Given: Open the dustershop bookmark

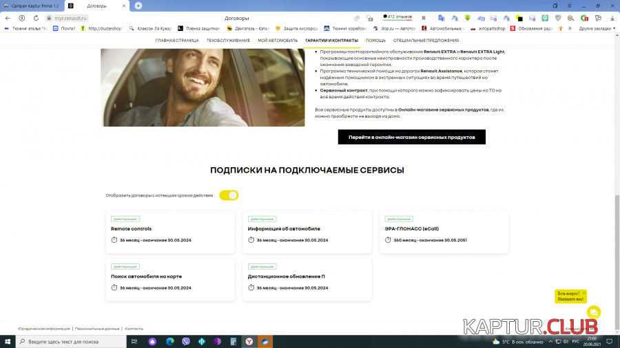Looking at the screenshot, I should pyautogui.click(x=102, y=28).
